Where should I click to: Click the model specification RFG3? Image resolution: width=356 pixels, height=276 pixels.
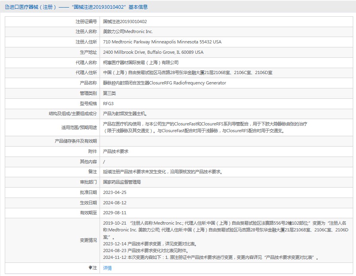click(x=108, y=104)
